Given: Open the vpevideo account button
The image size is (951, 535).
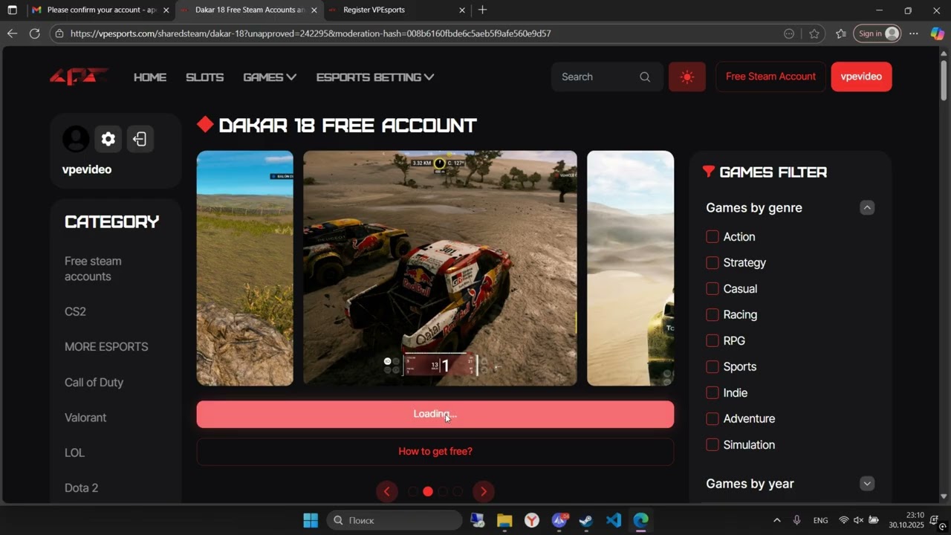Looking at the screenshot, I should [861, 77].
